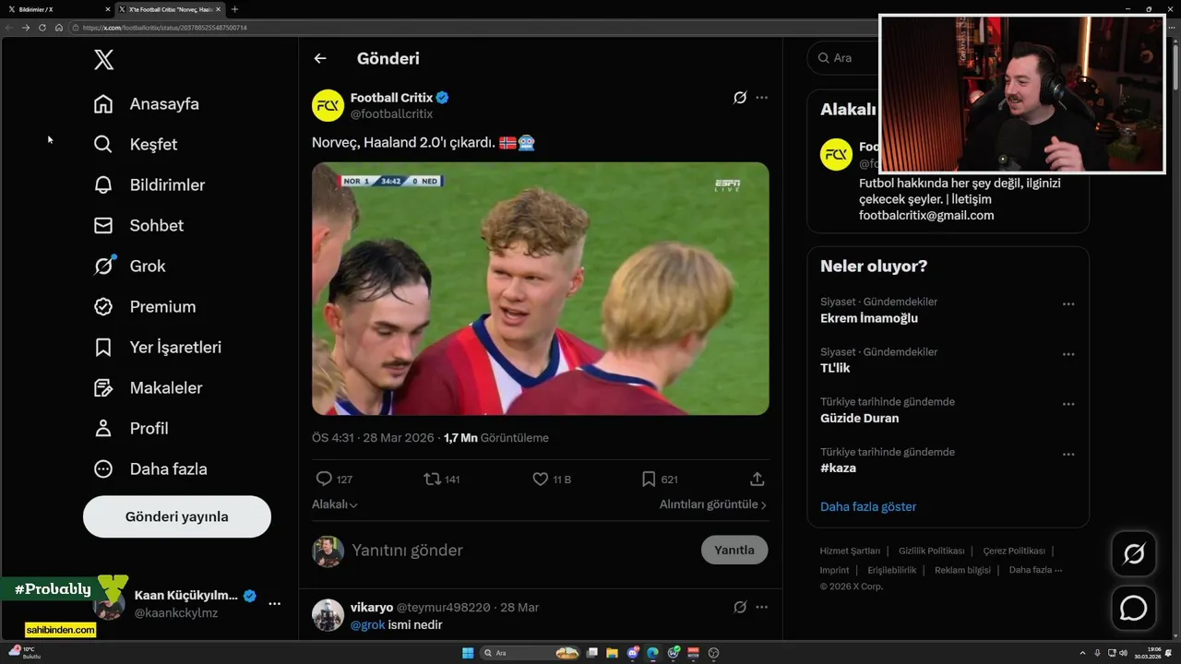Open the Çerez Politikası footer link
The height and width of the screenshot is (664, 1181).
tap(1014, 551)
